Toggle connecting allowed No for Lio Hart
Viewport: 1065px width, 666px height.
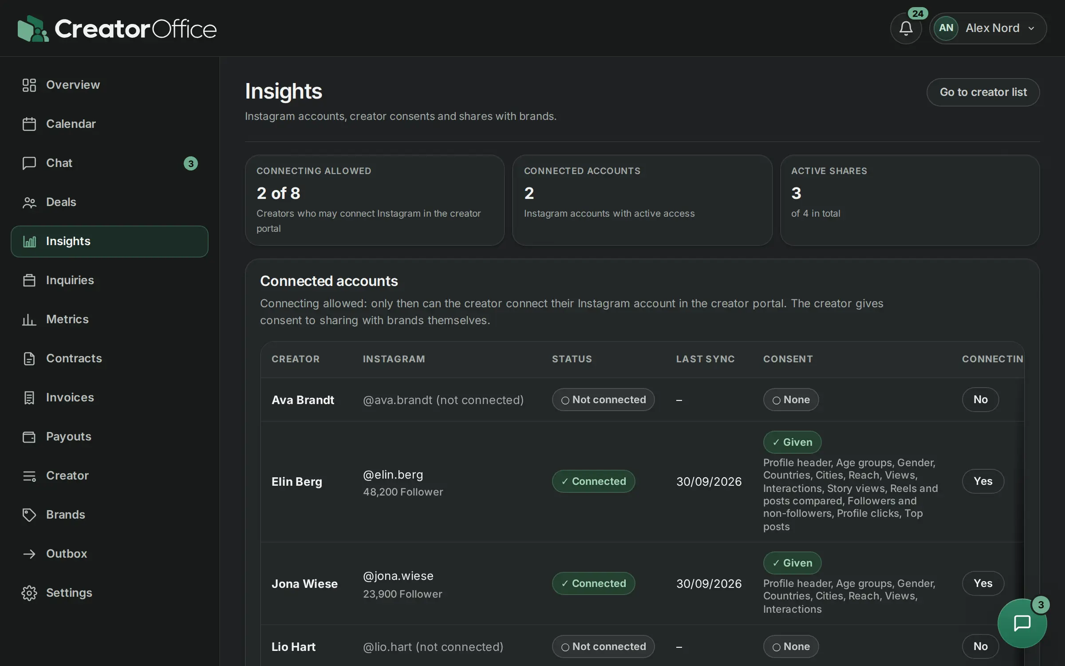[x=980, y=646]
